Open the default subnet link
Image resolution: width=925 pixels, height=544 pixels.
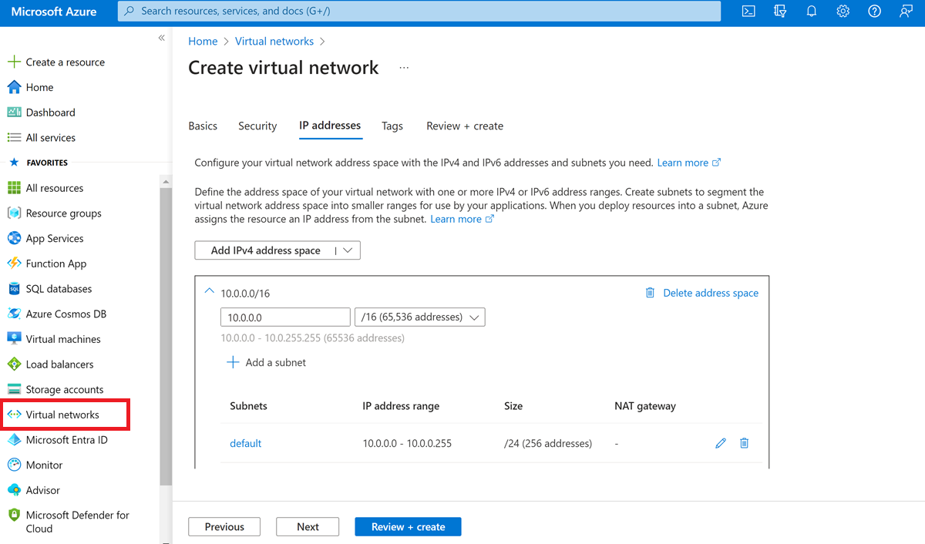click(x=245, y=443)
